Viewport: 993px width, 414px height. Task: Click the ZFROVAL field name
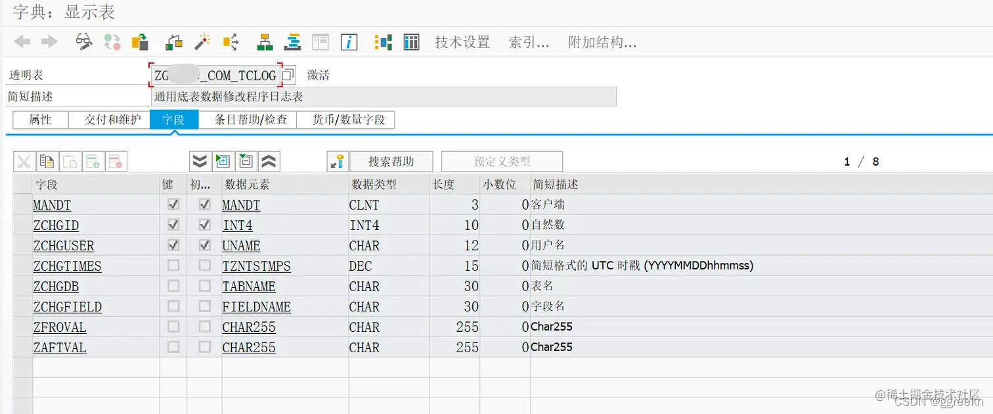[60, 327]
